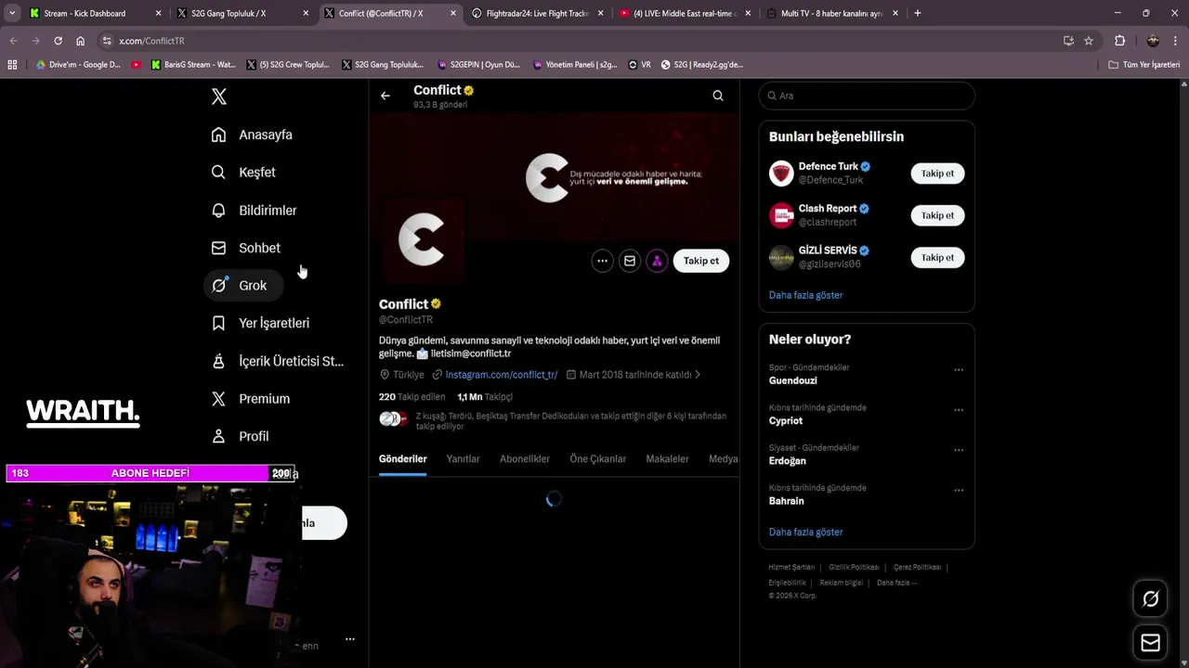Open followers you know list
Screen dimensions: 1189x668
555,420
